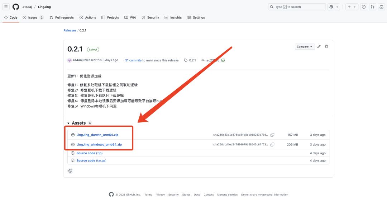Viewport: 387px width, 219px height.
Task: Open the green check status icon
Action: [223, 60]
